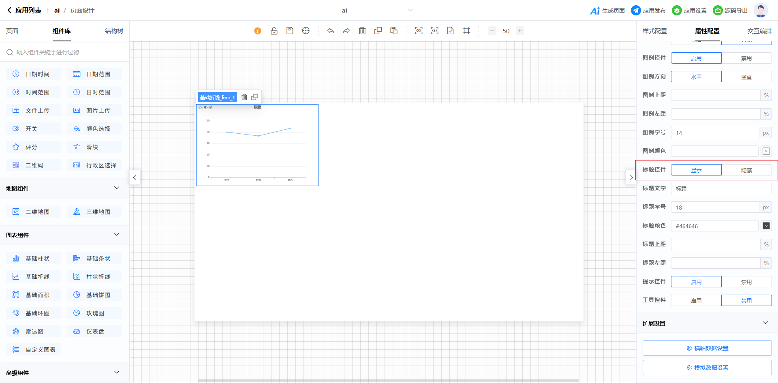
Task: Enable the 工具控件 option
Action: click(x=696, y=301)
